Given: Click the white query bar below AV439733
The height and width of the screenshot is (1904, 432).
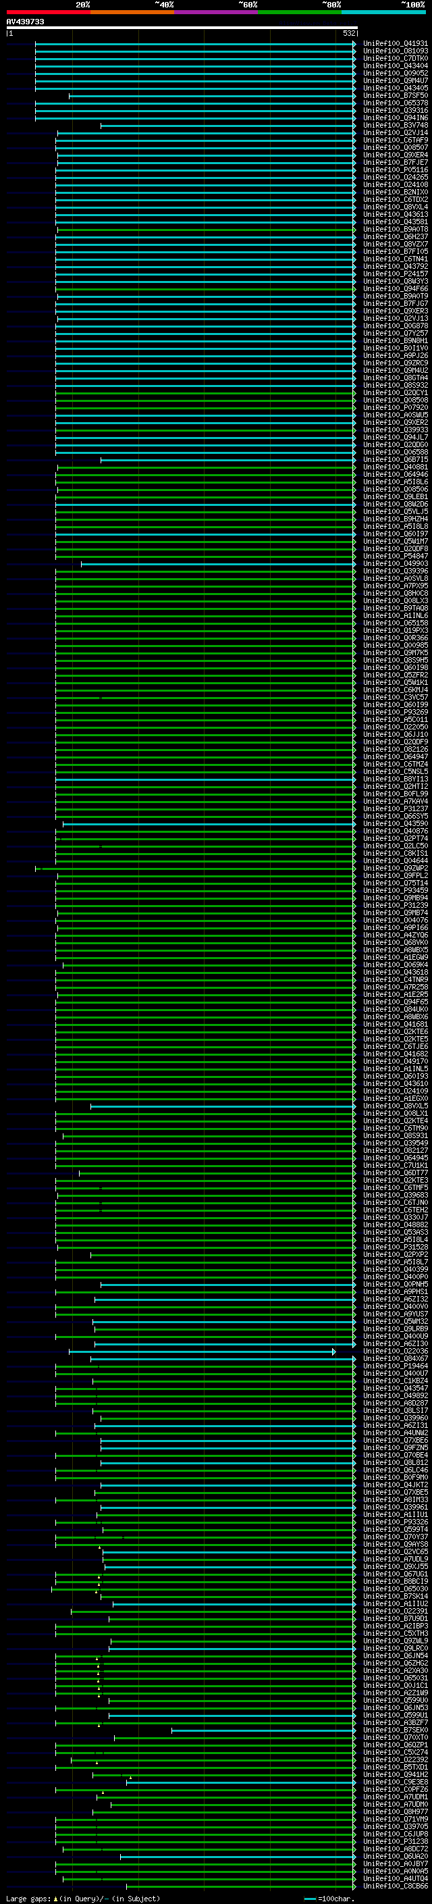Looking at the screenshot, I should (x=182, y=27).
